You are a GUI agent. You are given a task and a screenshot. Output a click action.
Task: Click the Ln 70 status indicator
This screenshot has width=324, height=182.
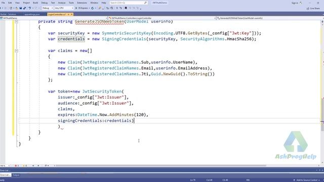coord(192,180)
